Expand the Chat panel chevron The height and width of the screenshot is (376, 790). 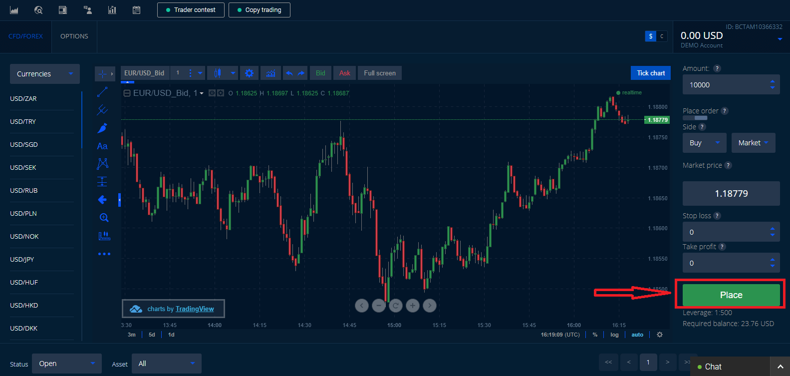coord(780,367)
